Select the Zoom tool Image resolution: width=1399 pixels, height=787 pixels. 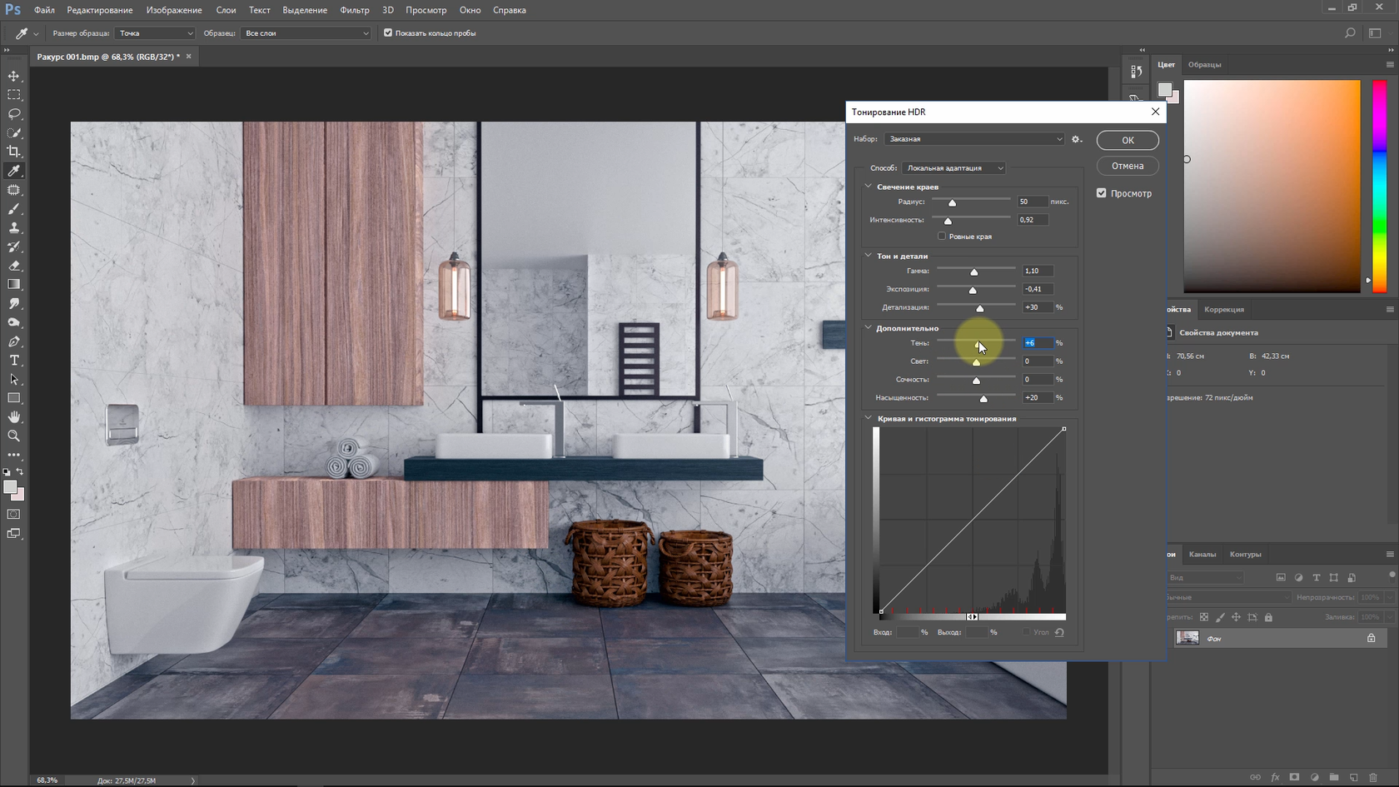pyautogui.click(x=14, y=436)
